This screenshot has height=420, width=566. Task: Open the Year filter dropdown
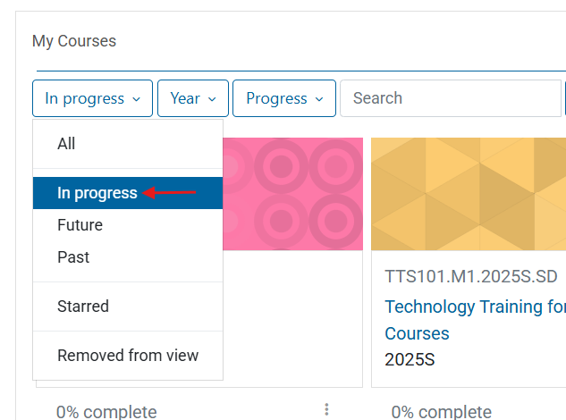(194, 98)
